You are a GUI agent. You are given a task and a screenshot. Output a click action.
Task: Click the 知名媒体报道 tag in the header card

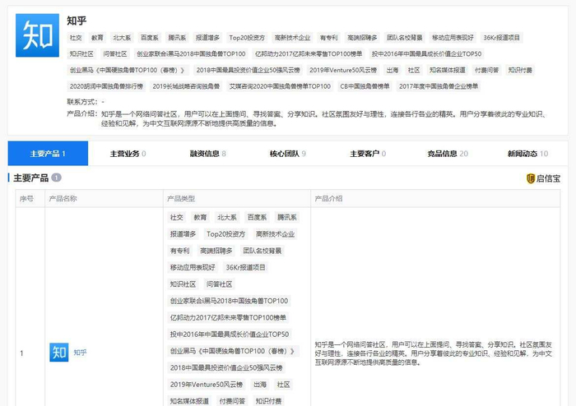click(x=448, y=70)
